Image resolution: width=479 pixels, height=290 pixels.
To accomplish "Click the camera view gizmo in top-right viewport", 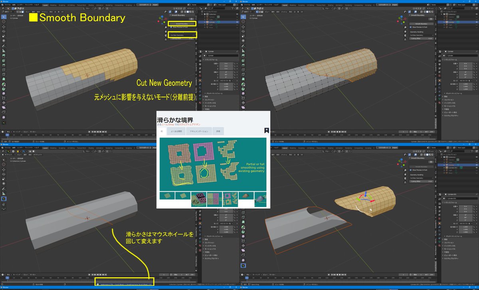I will (x=405, y=35).
